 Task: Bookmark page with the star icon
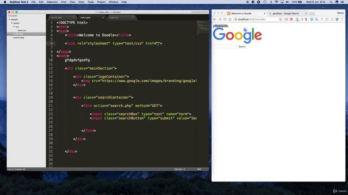[281, 19]
